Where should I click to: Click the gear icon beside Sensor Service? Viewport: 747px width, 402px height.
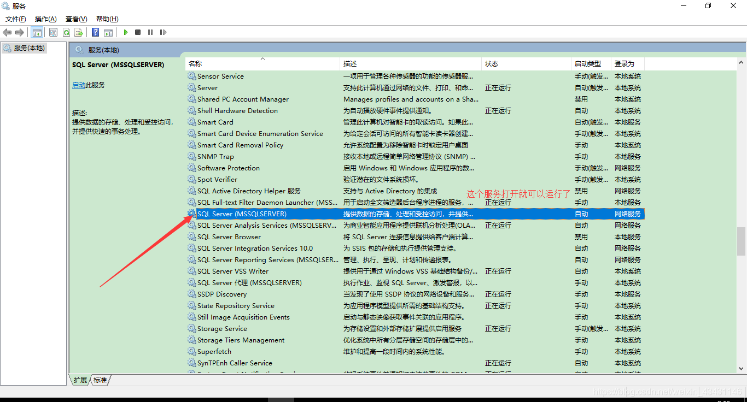point(191,76)
